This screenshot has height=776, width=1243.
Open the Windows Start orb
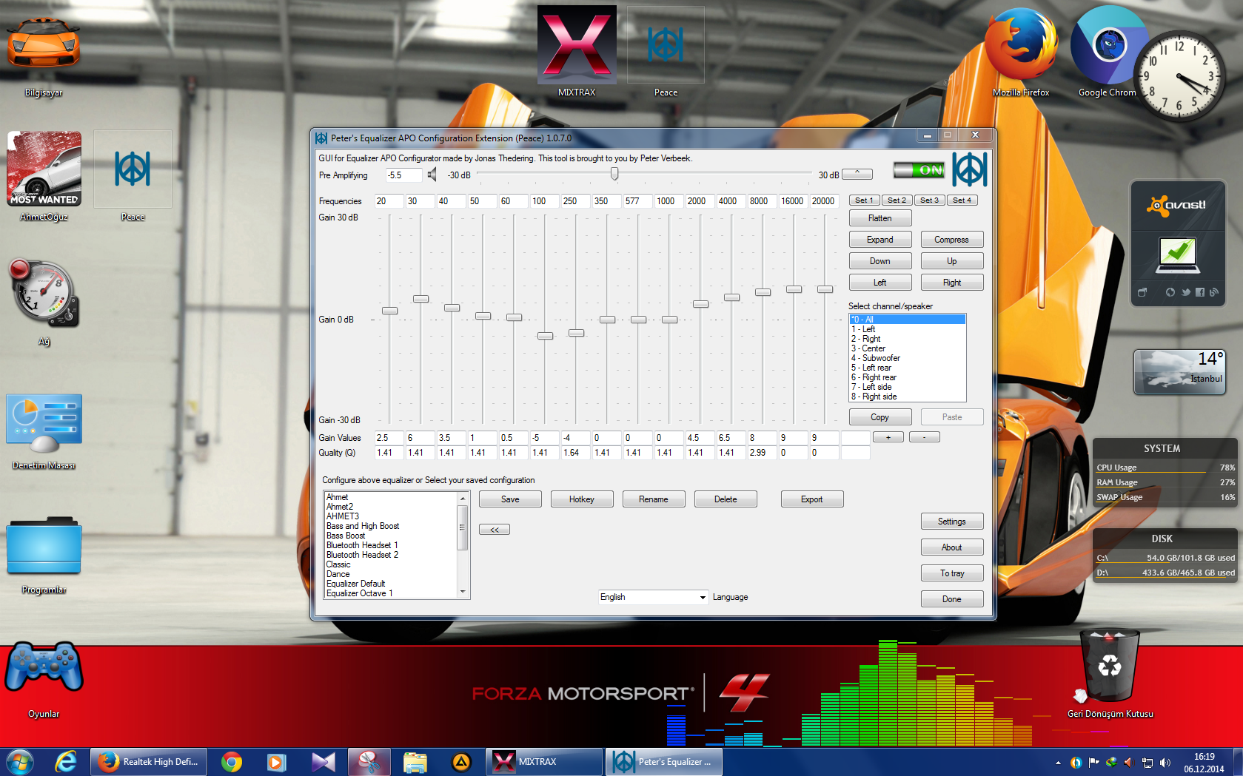tap(20, 761)
